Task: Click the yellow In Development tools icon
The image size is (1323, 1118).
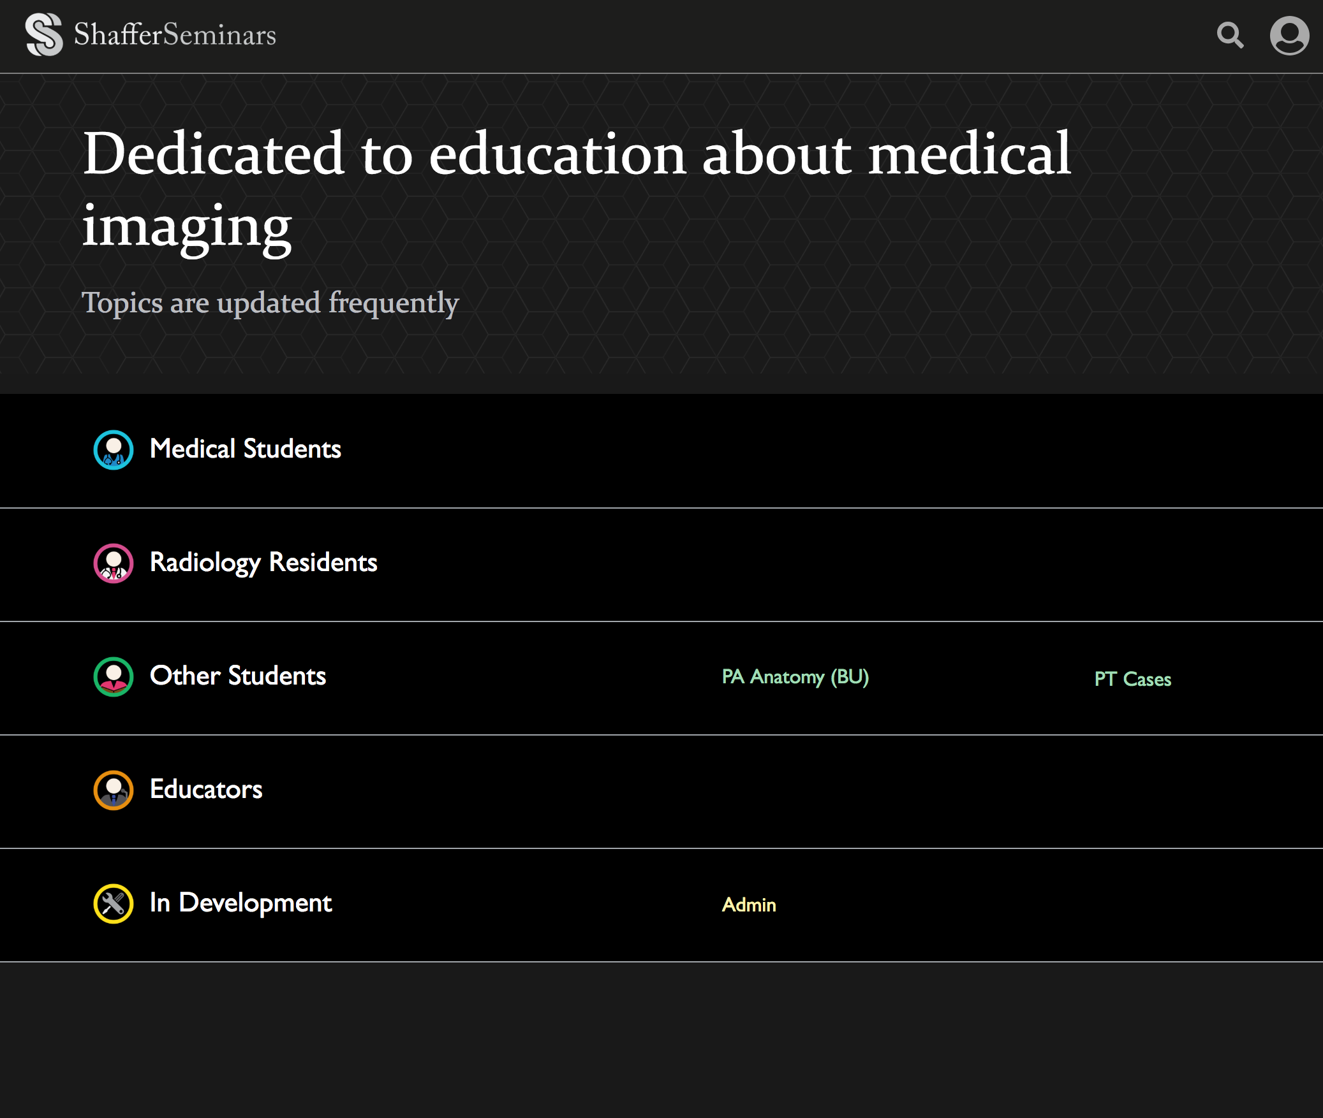Action: 114,904
